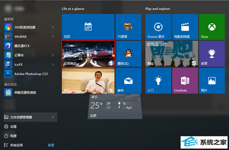
Task: Open 文件资源管理器 file explorer
Action: click(30, 117)
